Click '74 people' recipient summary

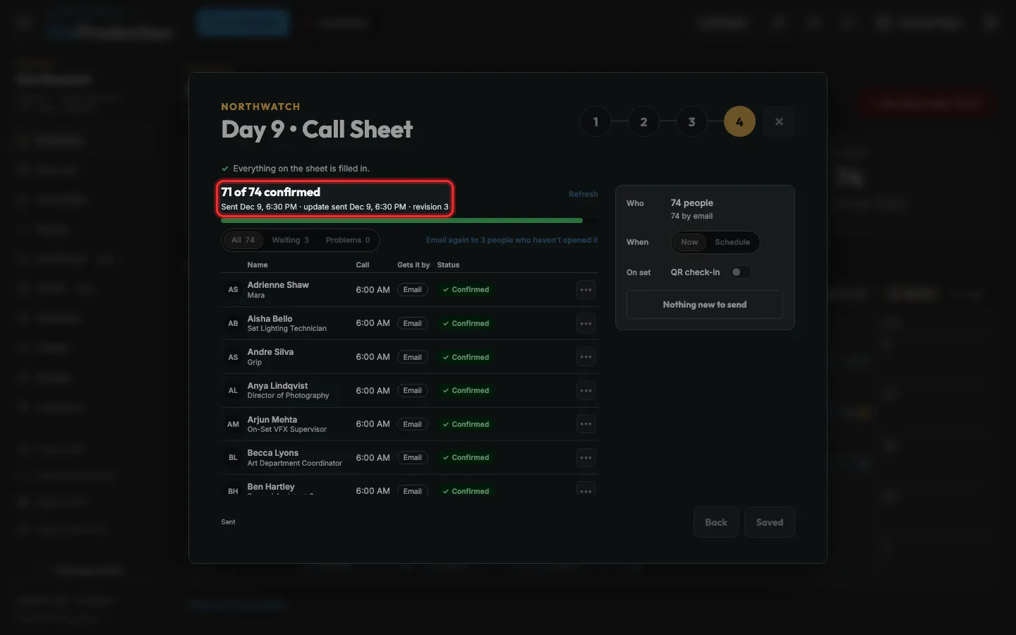691,203
